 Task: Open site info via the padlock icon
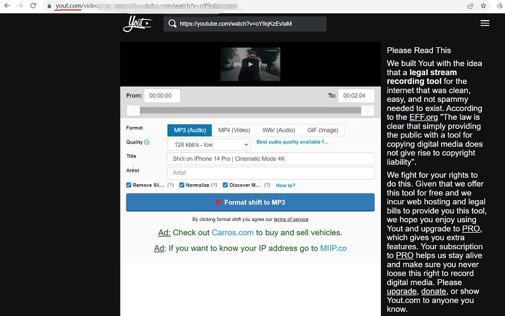(x=49, y=6)
